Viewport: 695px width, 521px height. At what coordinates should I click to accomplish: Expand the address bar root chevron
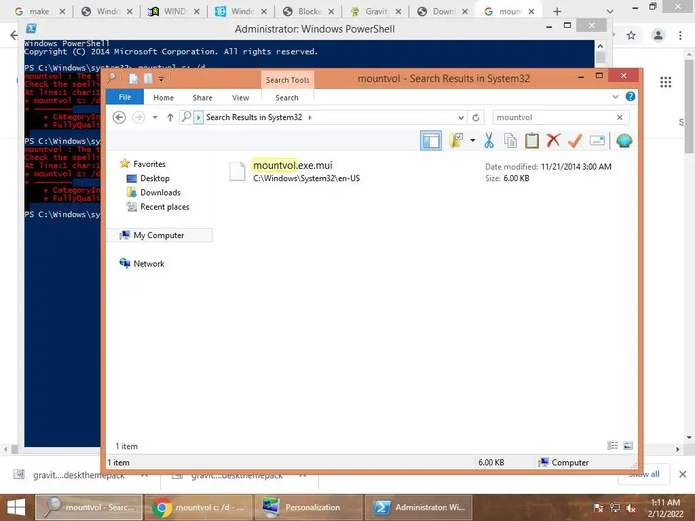[199, 117]
